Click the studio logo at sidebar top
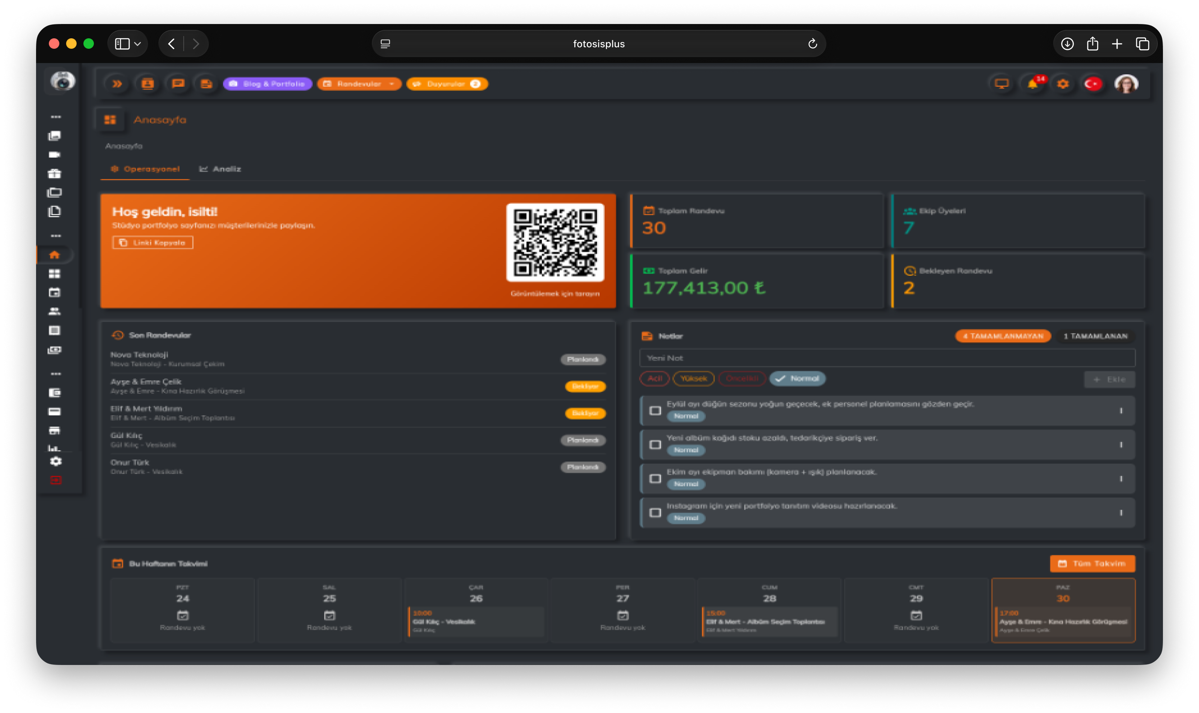Viewport: 1199px width, 713px height. (62, 81)
